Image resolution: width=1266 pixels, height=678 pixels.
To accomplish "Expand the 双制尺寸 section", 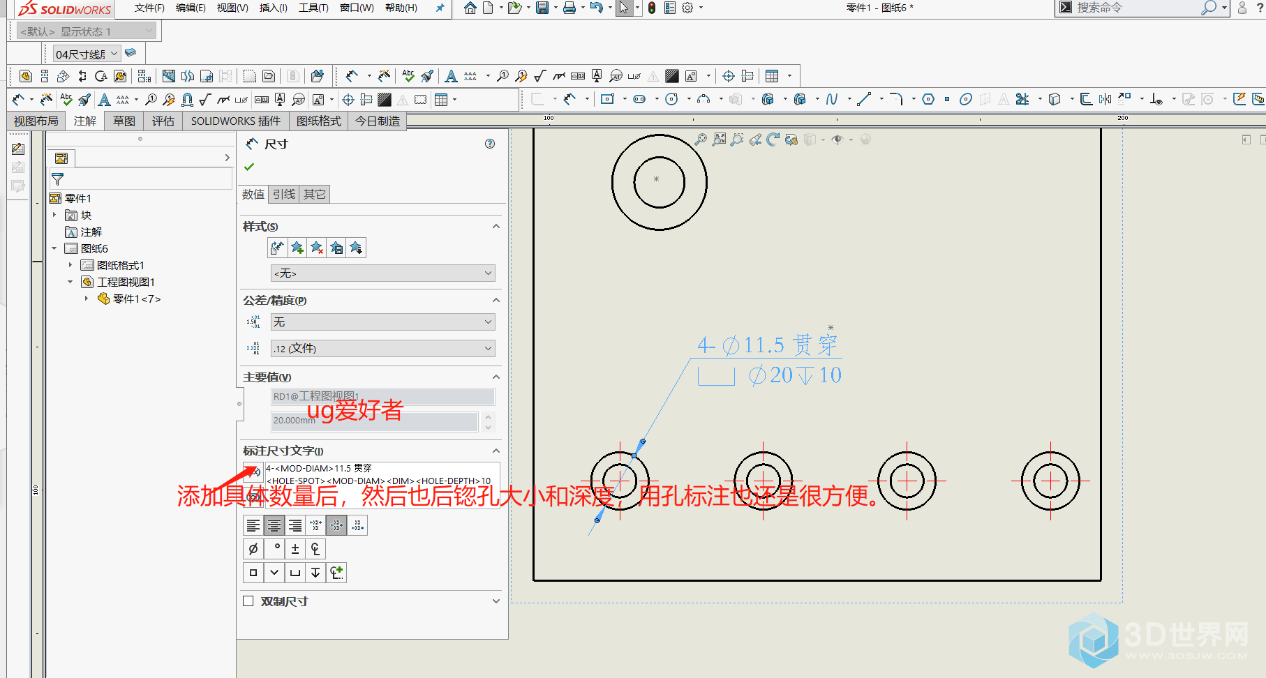I will [x=496, y=601].
